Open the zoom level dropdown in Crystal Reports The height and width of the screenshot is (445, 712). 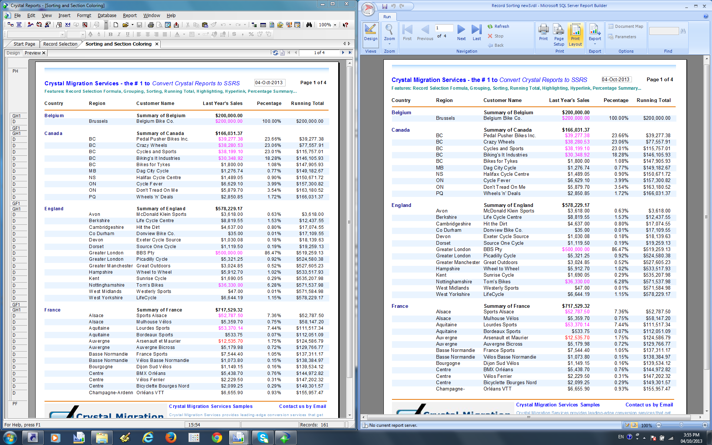(335, 25)
